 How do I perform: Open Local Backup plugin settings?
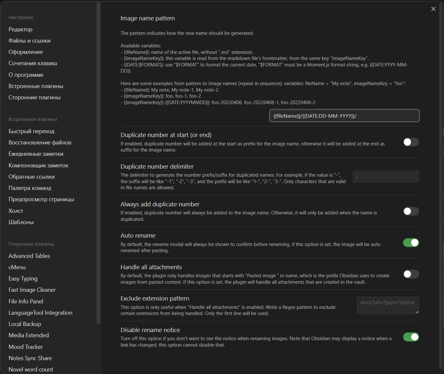(x=25, y=324)
